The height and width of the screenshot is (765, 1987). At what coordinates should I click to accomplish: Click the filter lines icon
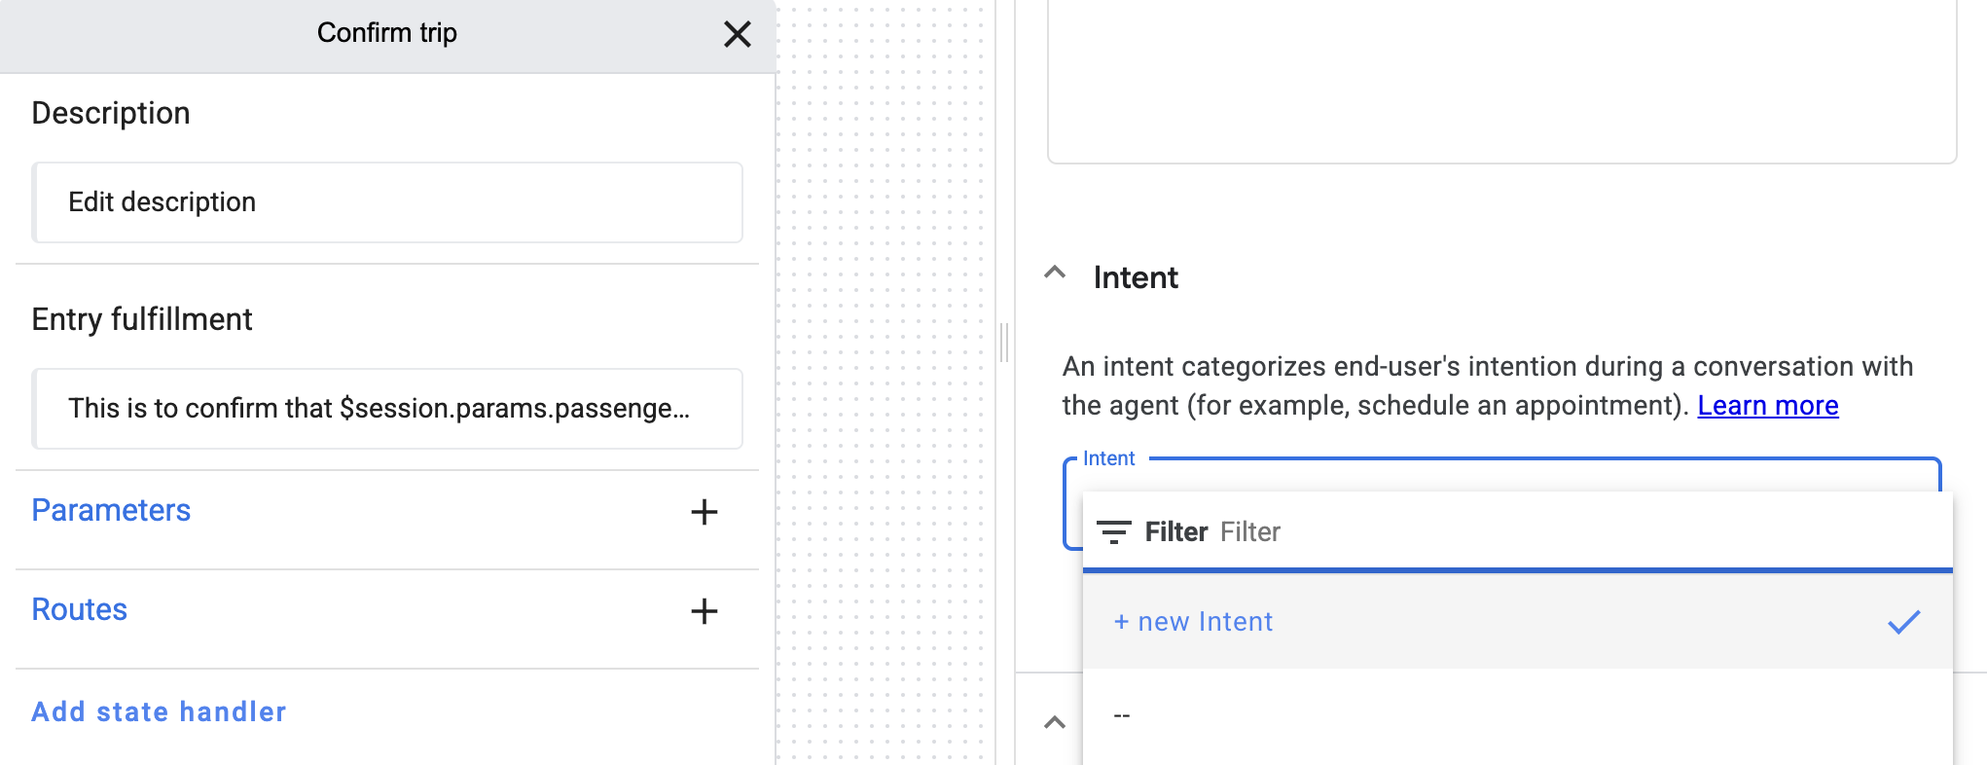tap(1113, 531)
